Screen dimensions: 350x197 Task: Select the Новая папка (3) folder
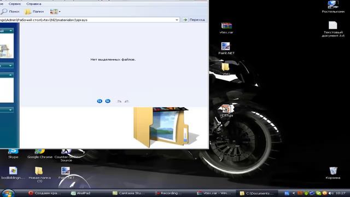[x=39, y=175]
